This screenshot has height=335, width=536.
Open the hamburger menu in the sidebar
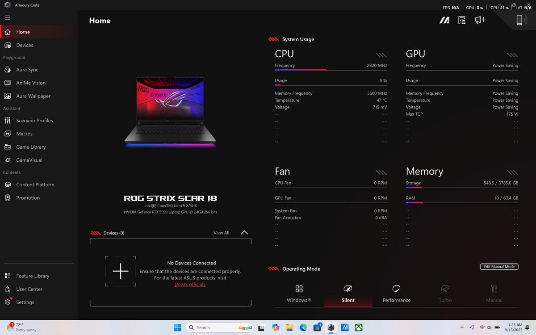tap(8, 17)
